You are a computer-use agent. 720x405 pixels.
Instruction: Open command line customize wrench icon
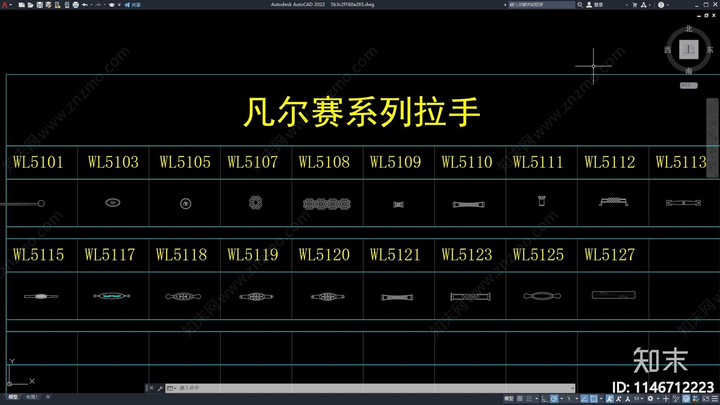160,388
